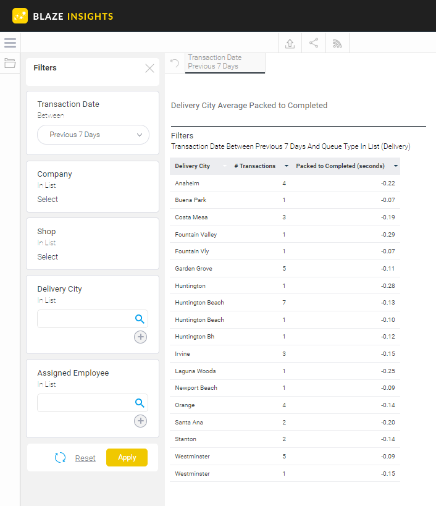The width and height of the screenshot is (436, 506).
Task: Add another Assigned Employee filter value
Action: pos(141,421)
